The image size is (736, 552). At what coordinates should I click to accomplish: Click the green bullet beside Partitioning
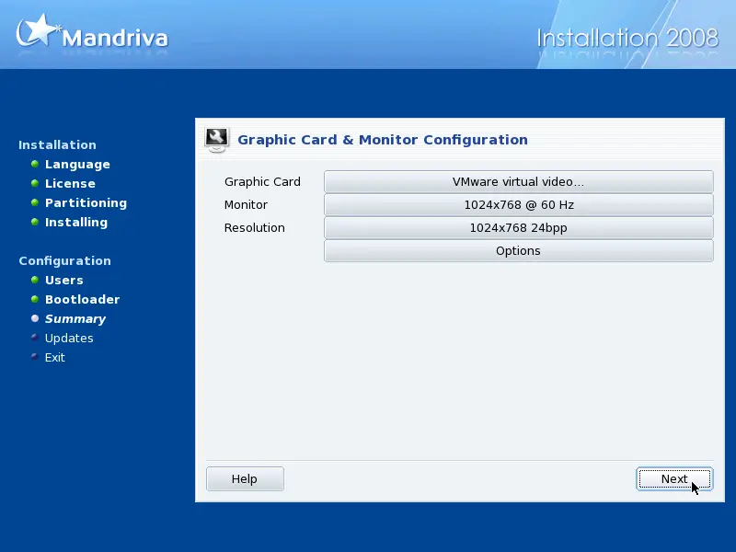pyautogui.click(x=35, y=202)
